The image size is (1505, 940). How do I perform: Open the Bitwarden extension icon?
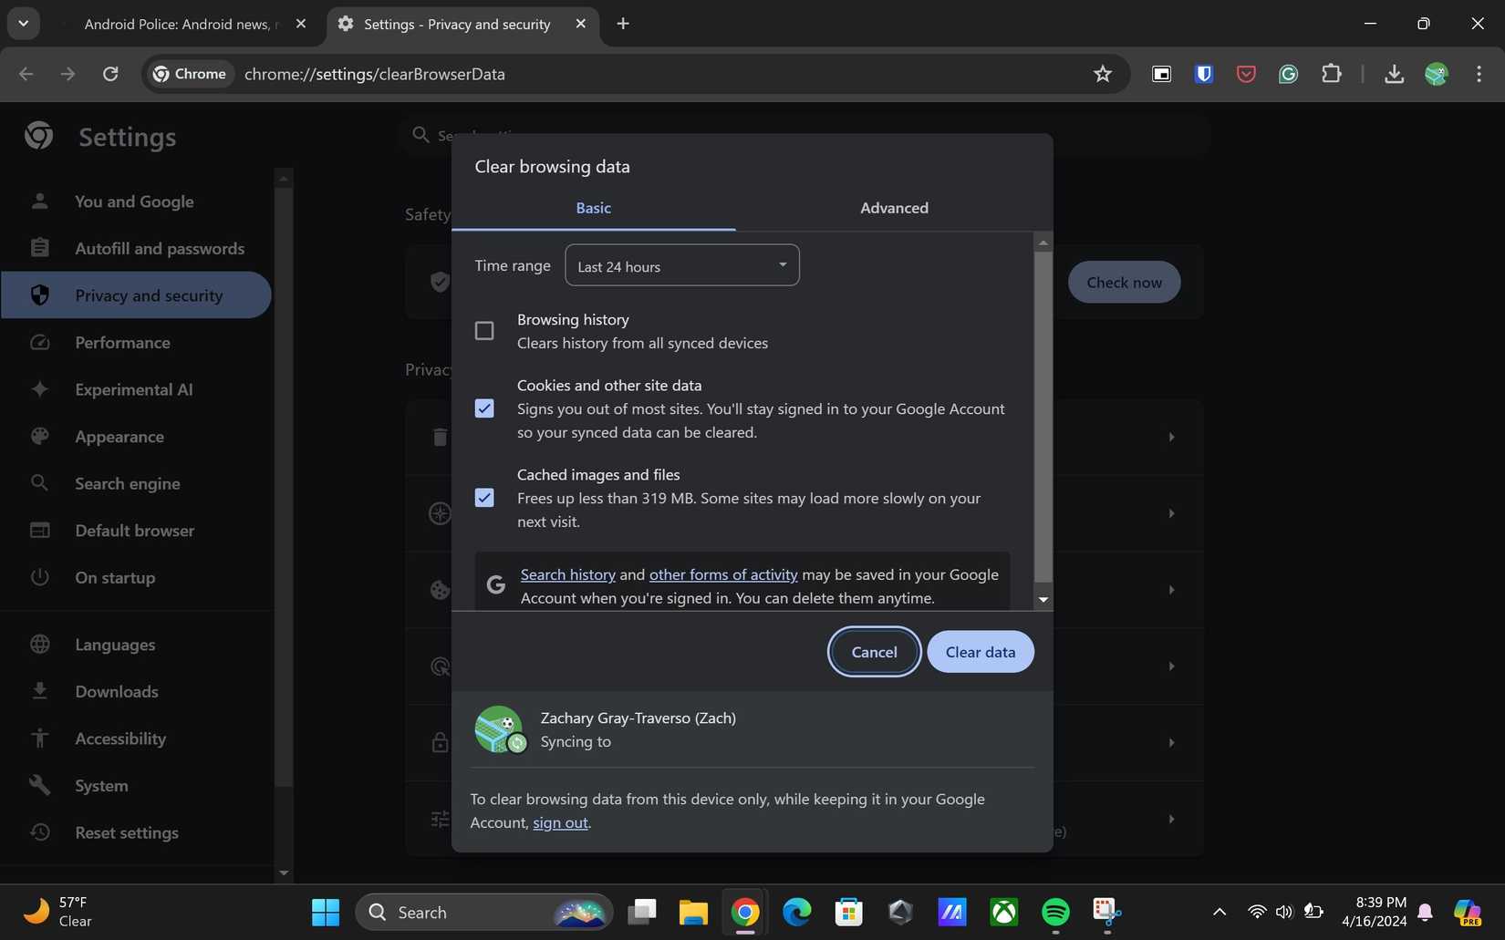tap(1203, 74)
